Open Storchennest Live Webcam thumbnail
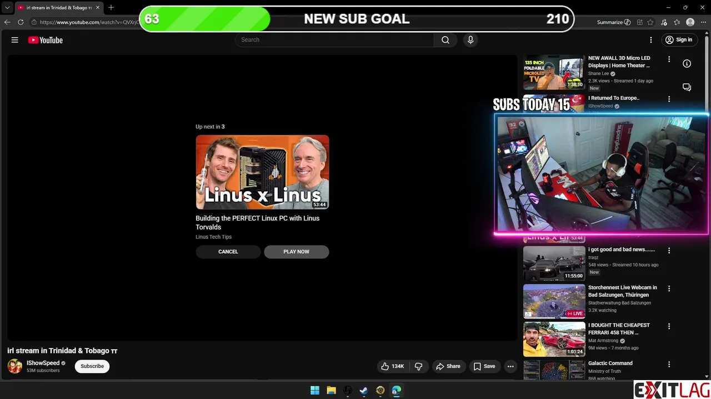Viewport: 711px width, 399px height. point(554,301)
